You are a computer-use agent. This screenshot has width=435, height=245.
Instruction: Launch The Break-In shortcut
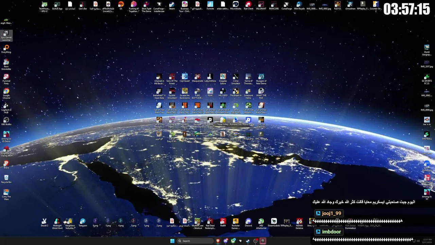point(236,92)
